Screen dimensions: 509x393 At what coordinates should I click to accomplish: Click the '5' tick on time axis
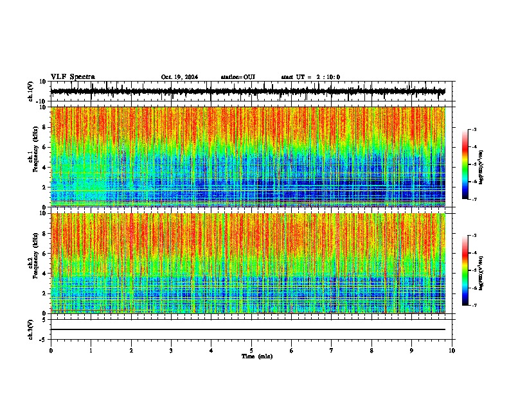pyautogui.click(x=251, y=351)
